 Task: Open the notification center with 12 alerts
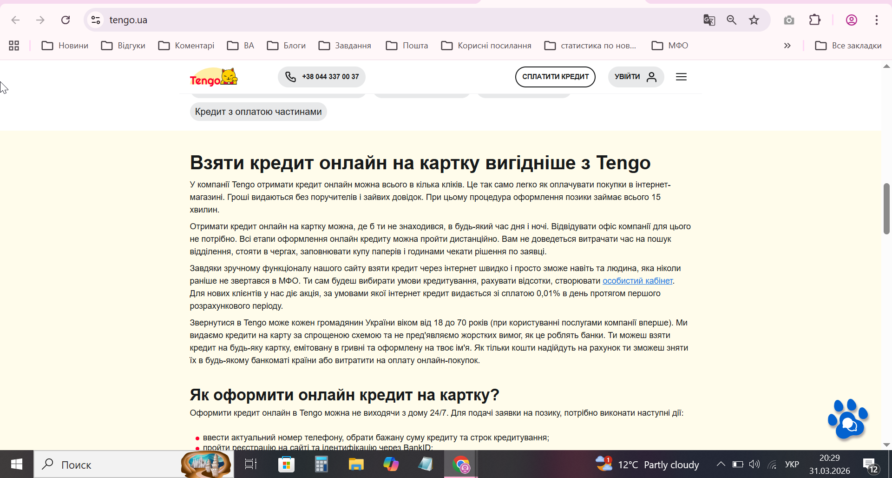point(871,465)
